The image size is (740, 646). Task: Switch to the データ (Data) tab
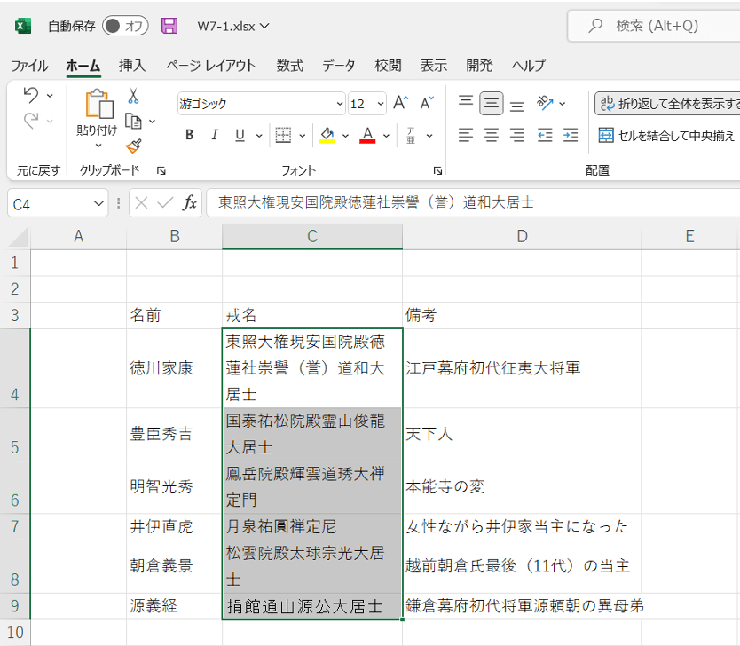coord(338,66)
